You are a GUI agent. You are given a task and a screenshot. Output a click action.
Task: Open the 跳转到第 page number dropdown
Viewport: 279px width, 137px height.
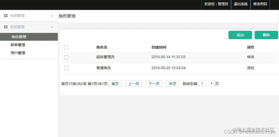[x=206, y=84]
